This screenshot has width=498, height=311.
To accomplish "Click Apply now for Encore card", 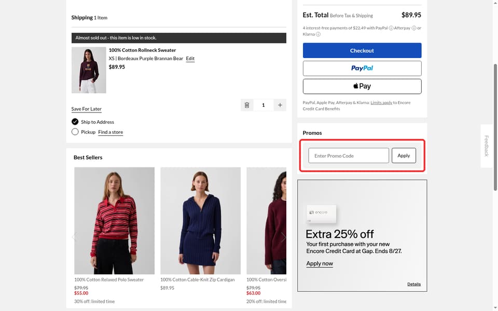I will (320, 263).
